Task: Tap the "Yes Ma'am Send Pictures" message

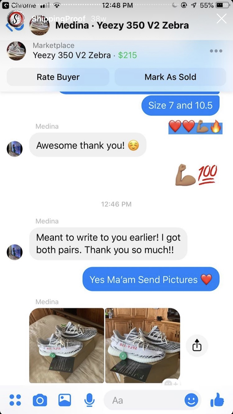Action: (x=151, y=279)
